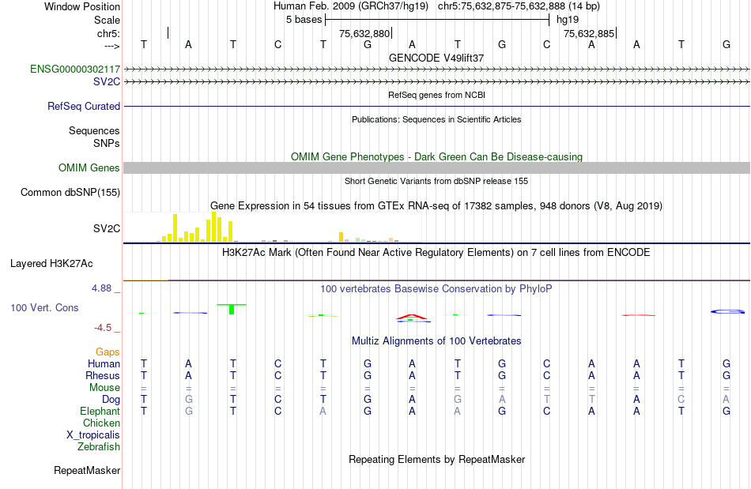The width and height of the screenshot is (751, 489).
Task: Click the Window Position label
Action: pyautogui.click(x=82, y=6)
